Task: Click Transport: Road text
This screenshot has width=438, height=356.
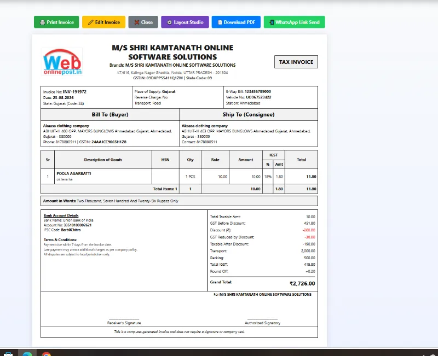Action: (147, 103)
